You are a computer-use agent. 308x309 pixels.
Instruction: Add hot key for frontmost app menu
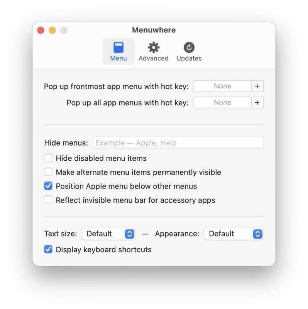[x=257, y=86]
